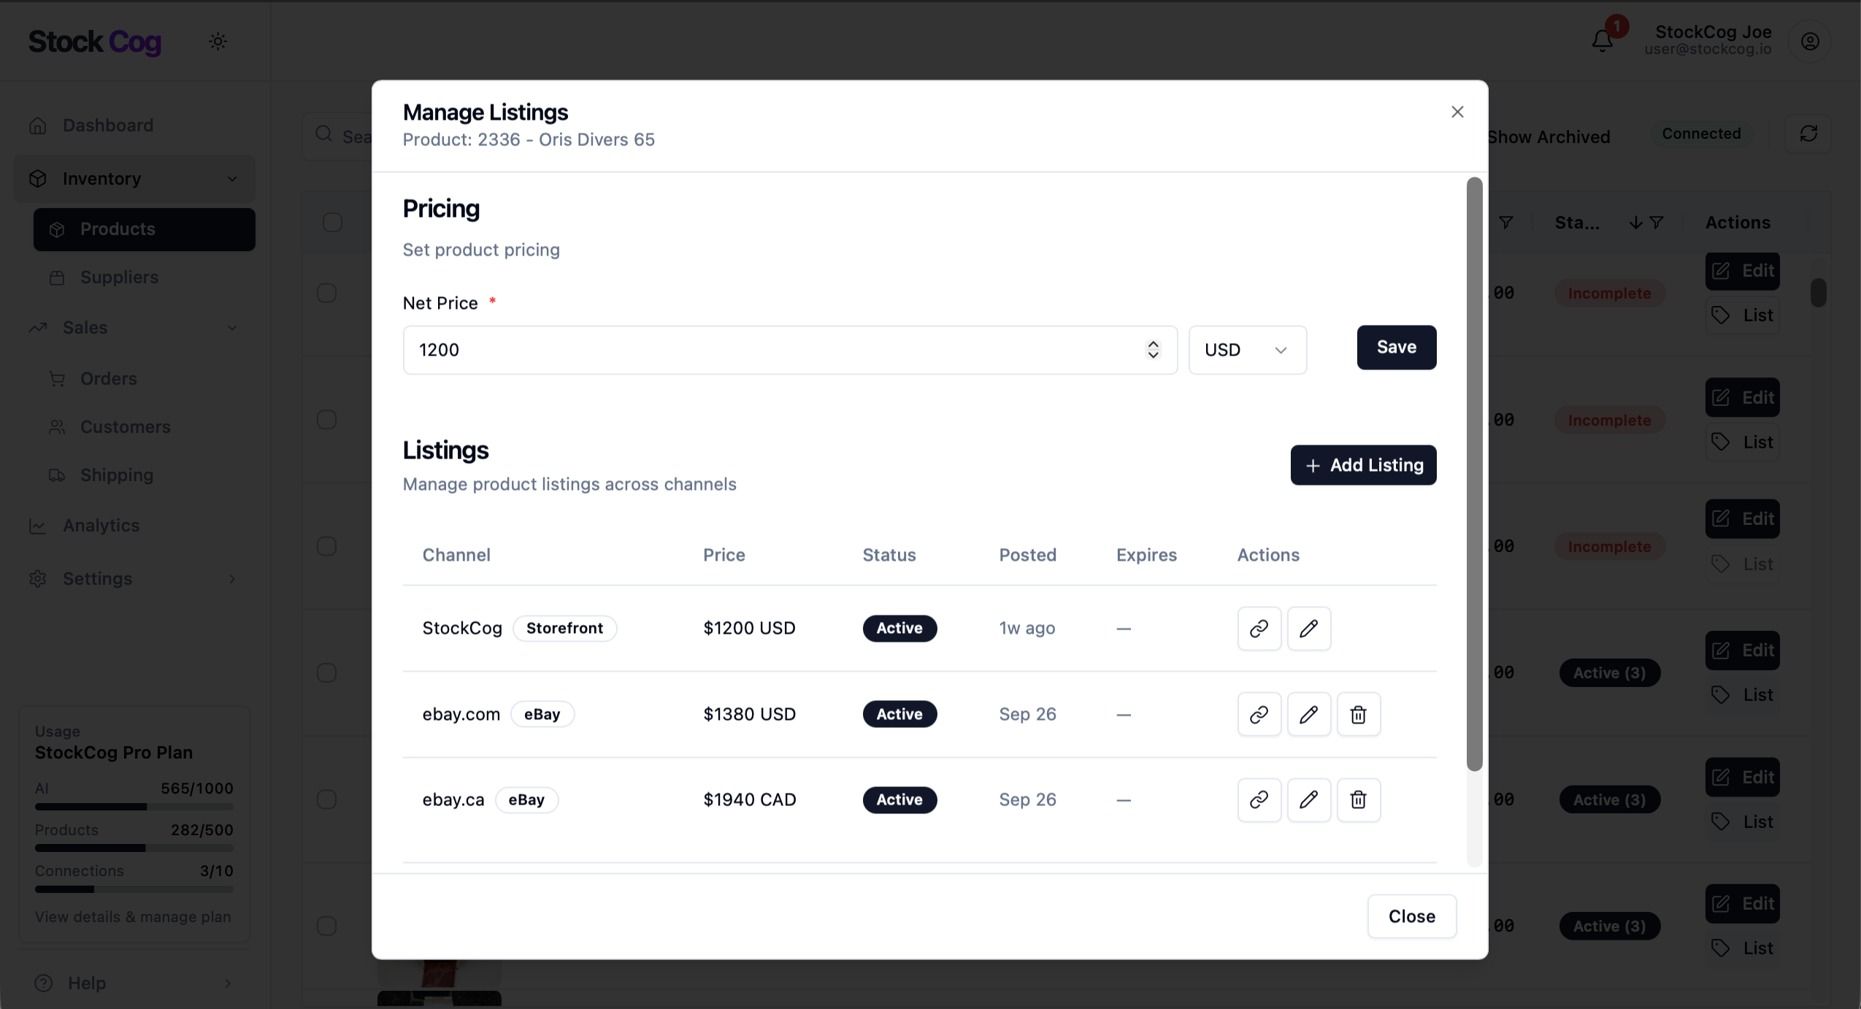Click the Net Price stepper up arrow
Screen dimensions: 1861x1009
point(1152,345)
